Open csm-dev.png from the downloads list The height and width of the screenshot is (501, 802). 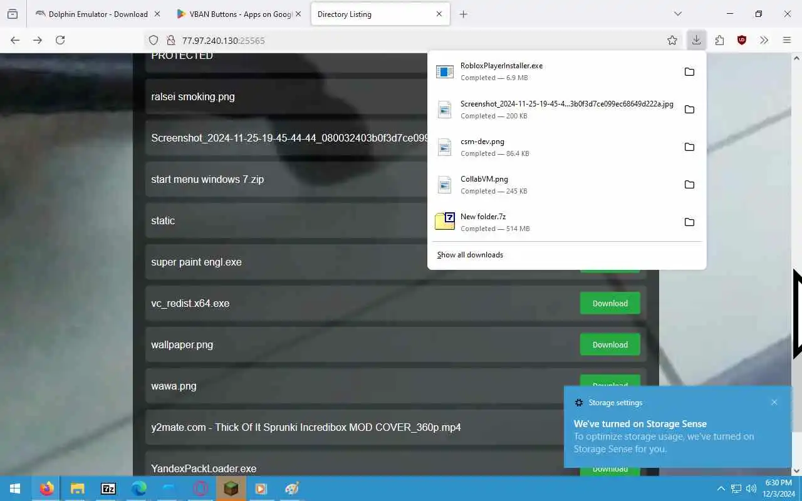555,147
